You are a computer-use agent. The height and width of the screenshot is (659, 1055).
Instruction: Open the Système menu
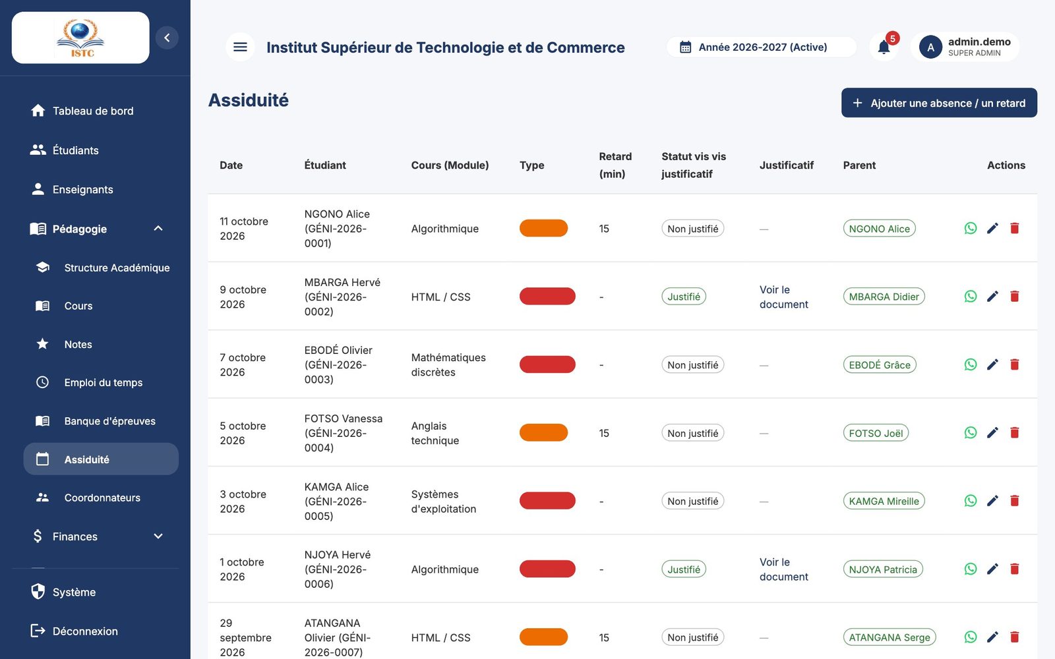click(101, 592)
